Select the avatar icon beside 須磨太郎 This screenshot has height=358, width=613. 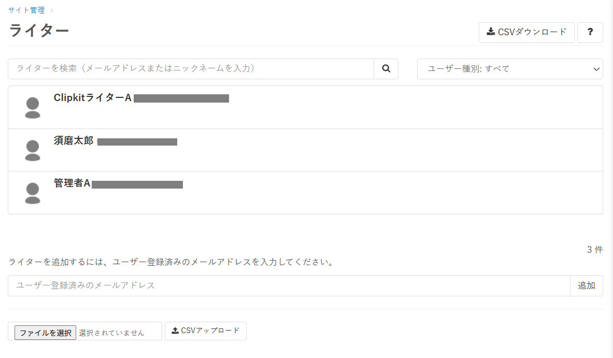tap(33, 150)
